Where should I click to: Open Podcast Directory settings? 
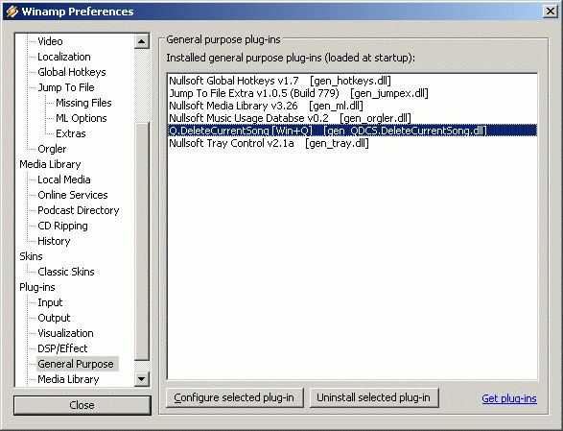click(79, 210)
